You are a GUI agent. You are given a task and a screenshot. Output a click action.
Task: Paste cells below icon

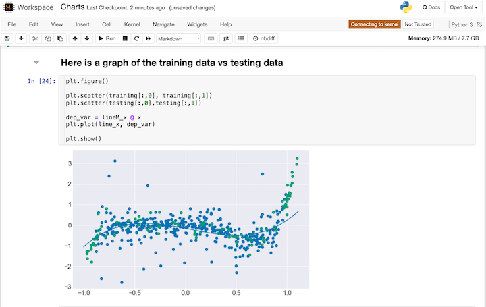[60, 38]
